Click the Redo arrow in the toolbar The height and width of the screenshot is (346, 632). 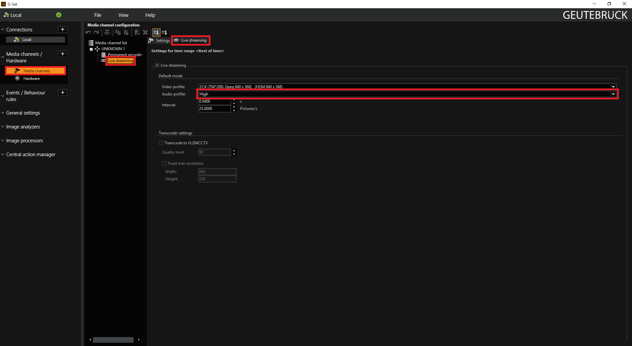(x=96, y=32)
